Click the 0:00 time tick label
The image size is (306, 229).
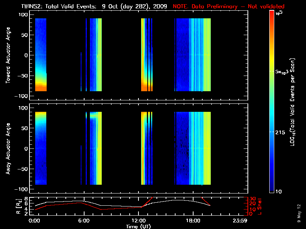click(x=34, y=221)
